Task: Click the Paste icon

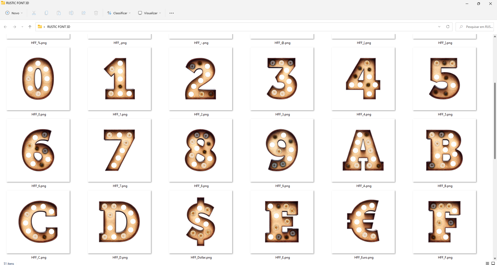Action: click(59, 13)
